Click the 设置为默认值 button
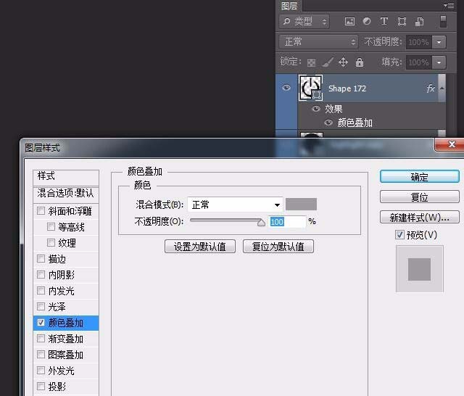464x396 pixels. (x=199, y=247)
